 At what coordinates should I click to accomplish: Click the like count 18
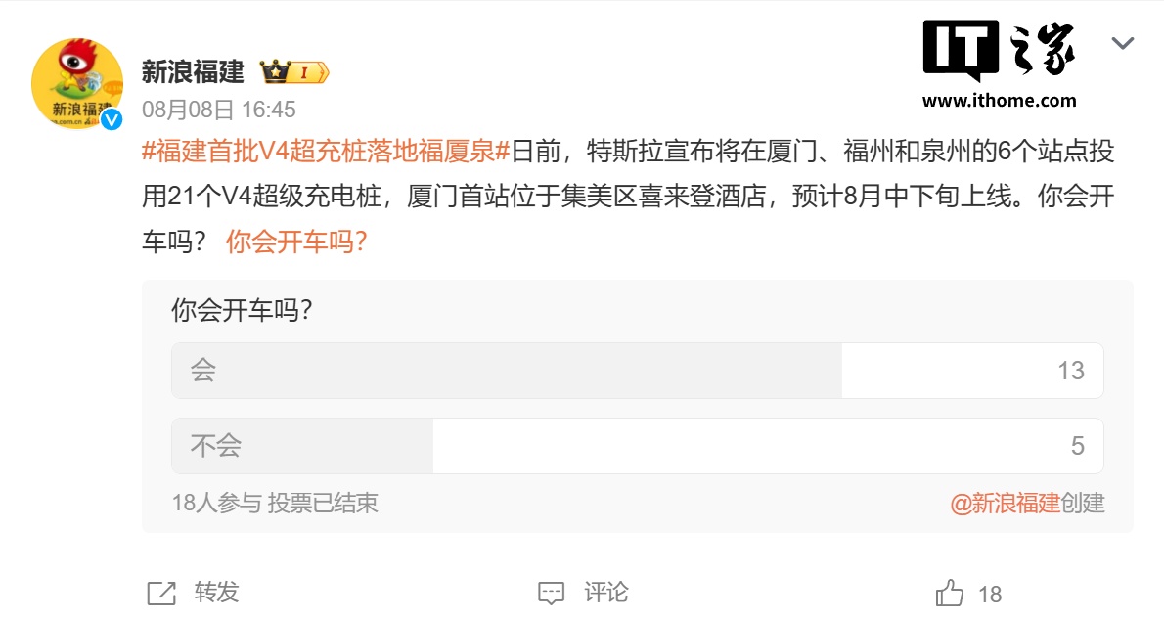(990, 594)
